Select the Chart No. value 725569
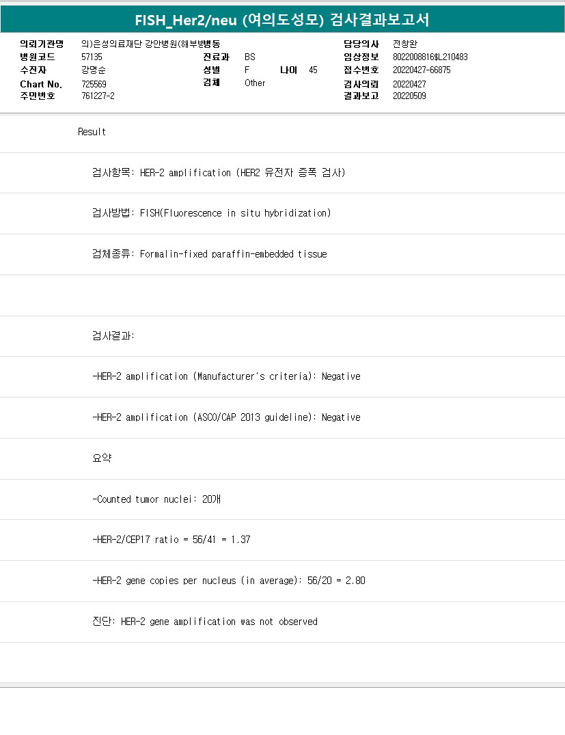Viewport: 565px width, 735px height. [x=94, y=83]
